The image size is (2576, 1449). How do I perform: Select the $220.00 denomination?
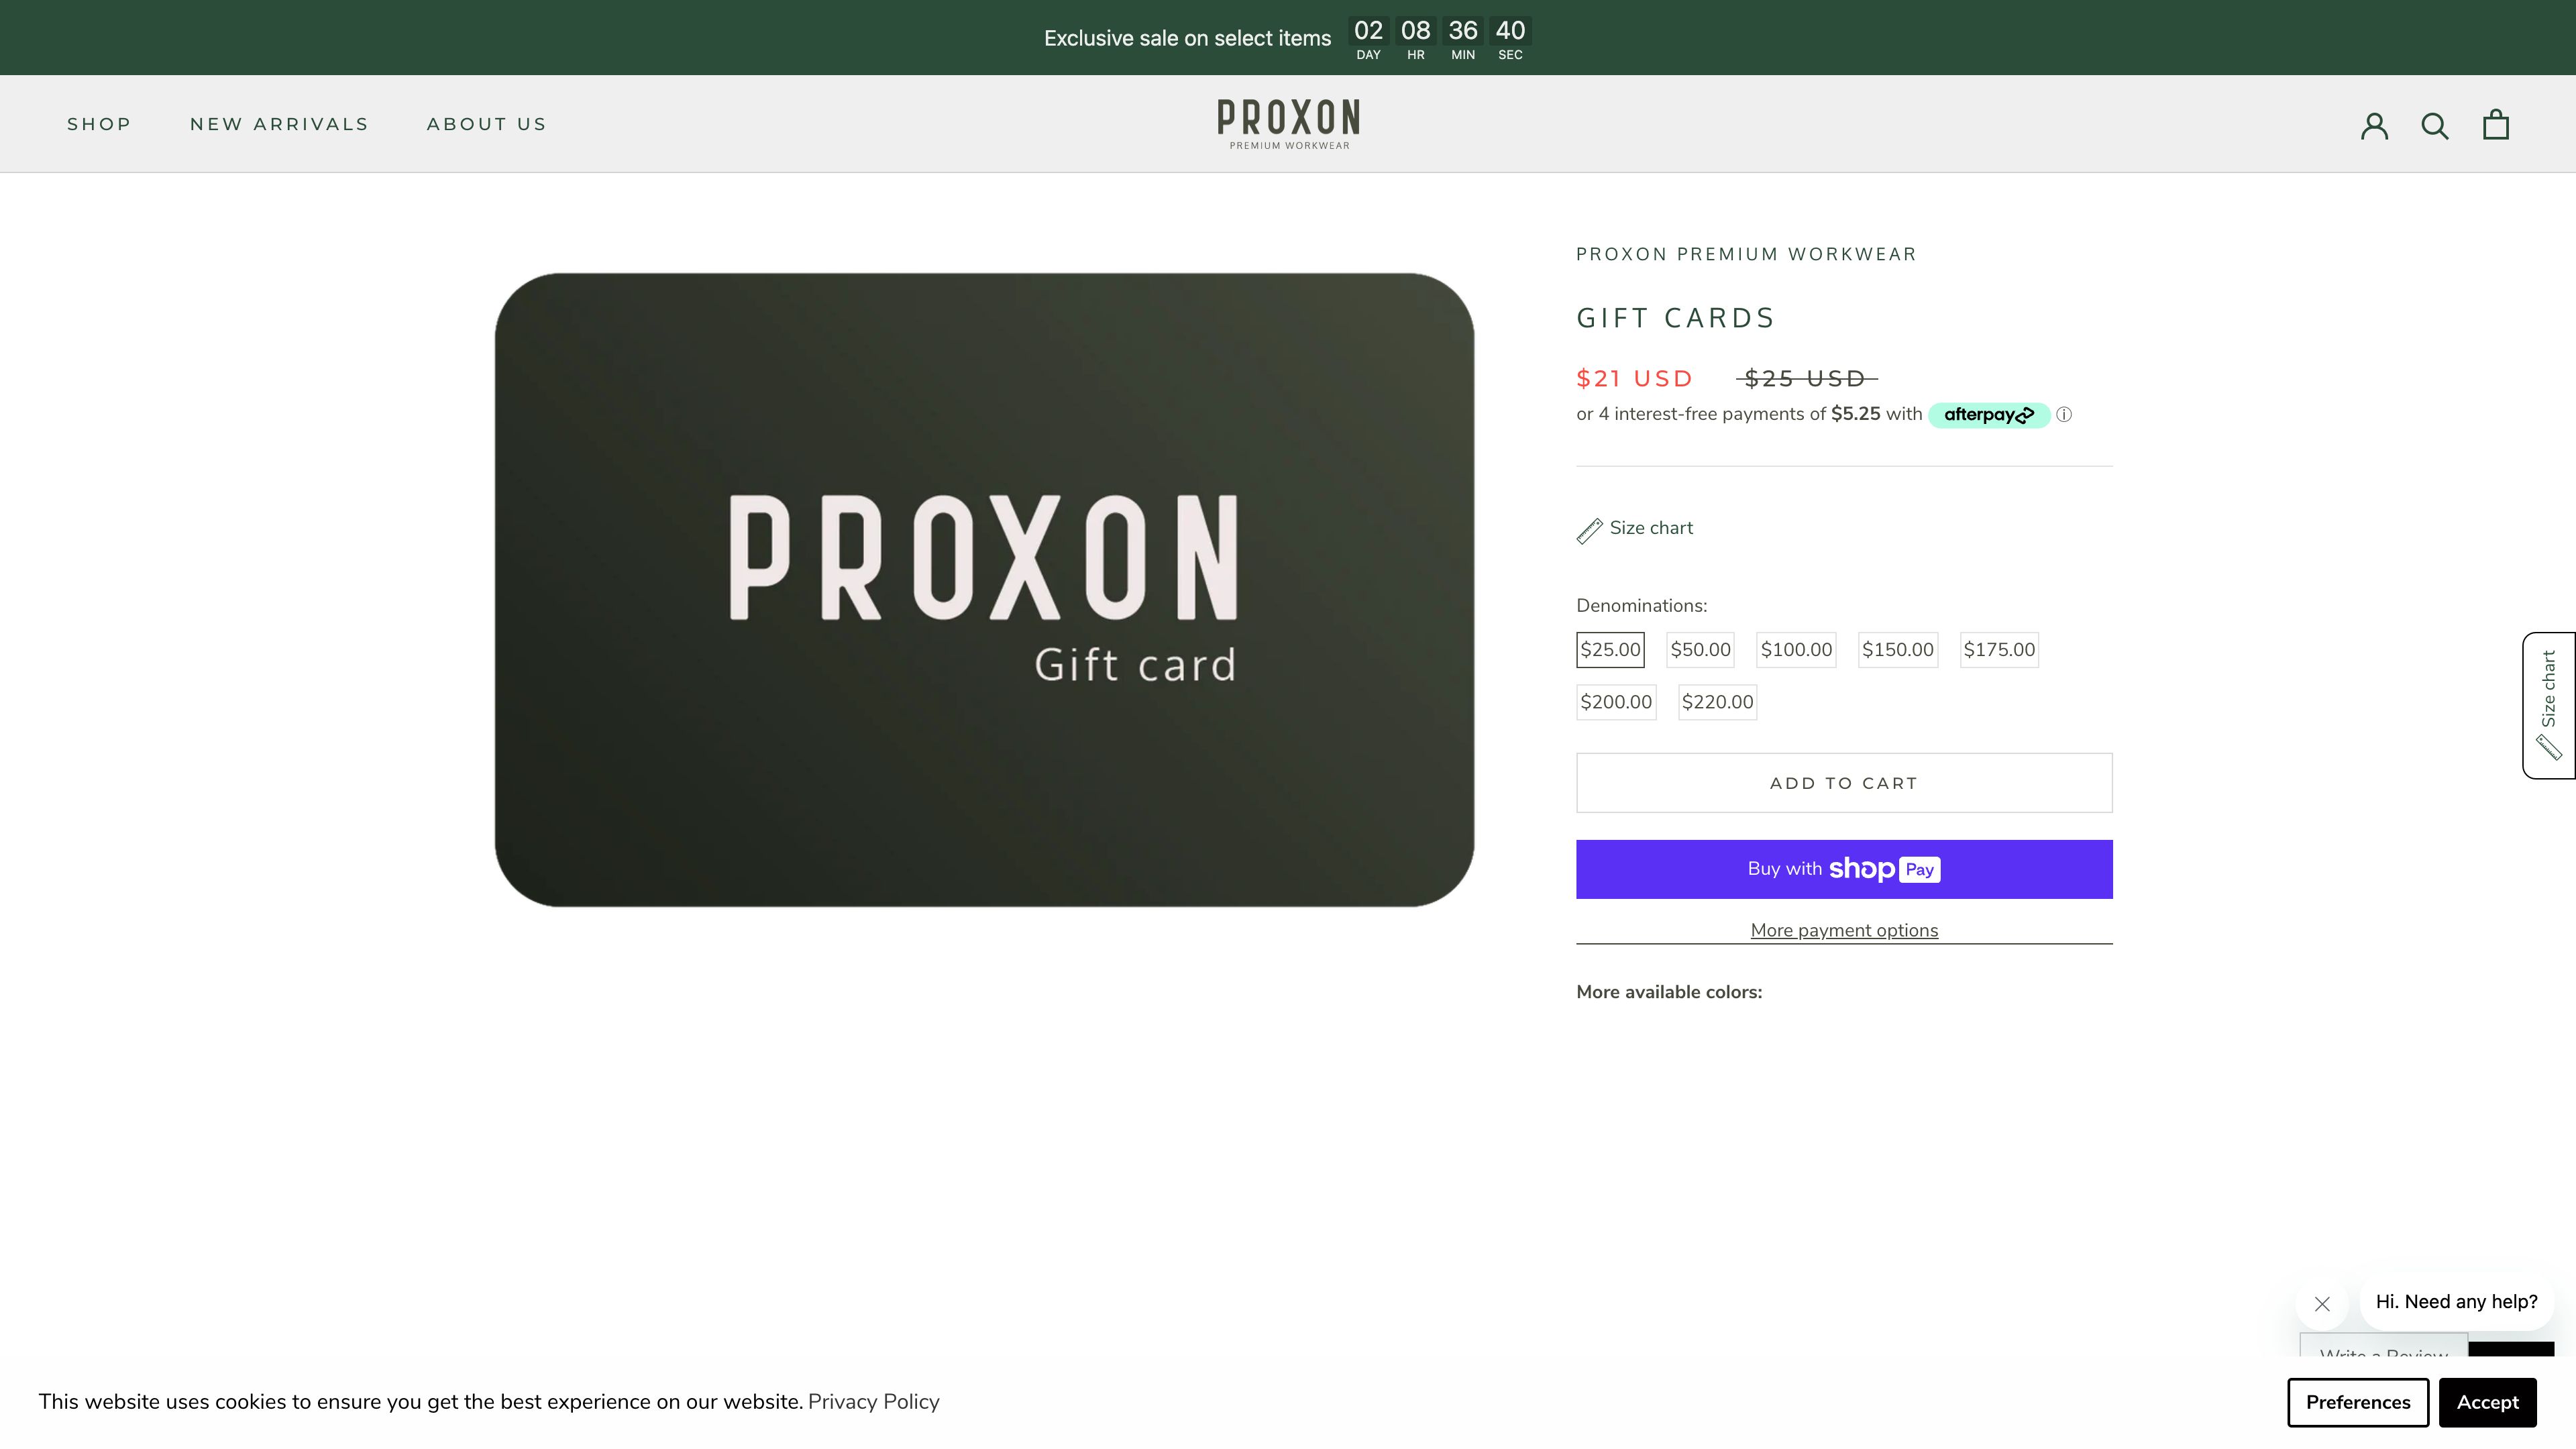tap(1717, 702)
